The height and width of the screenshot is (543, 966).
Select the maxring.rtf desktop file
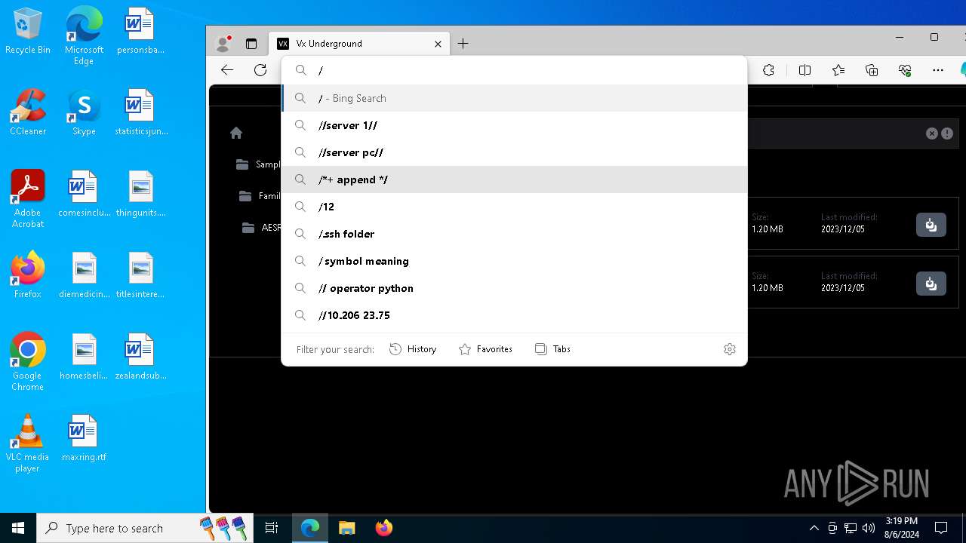[84, 438]
